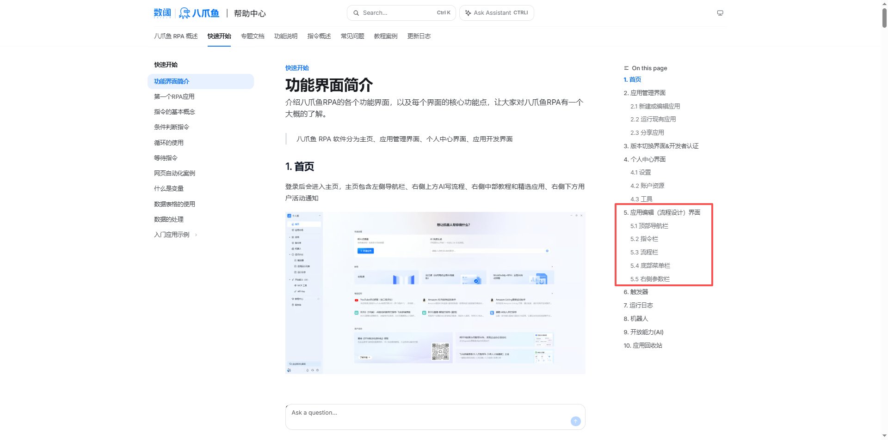Open 等待指令 in sidebar

point(166,158)
